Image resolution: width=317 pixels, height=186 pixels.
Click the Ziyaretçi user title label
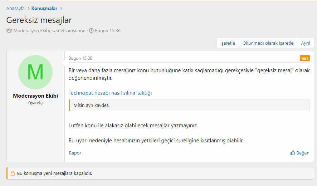click(35, 103)
